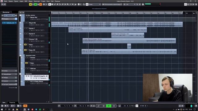Mute the Mayot GQ track

coord(25,23)
